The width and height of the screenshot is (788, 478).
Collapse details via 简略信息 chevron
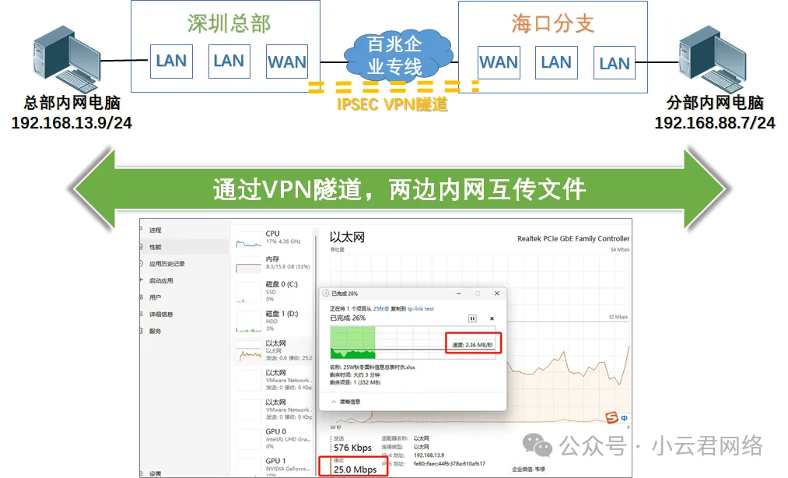click(x=334, y=402)
